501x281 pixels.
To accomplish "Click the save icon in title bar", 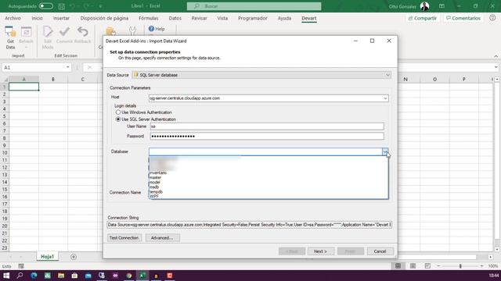I will [x=61, y=6].
